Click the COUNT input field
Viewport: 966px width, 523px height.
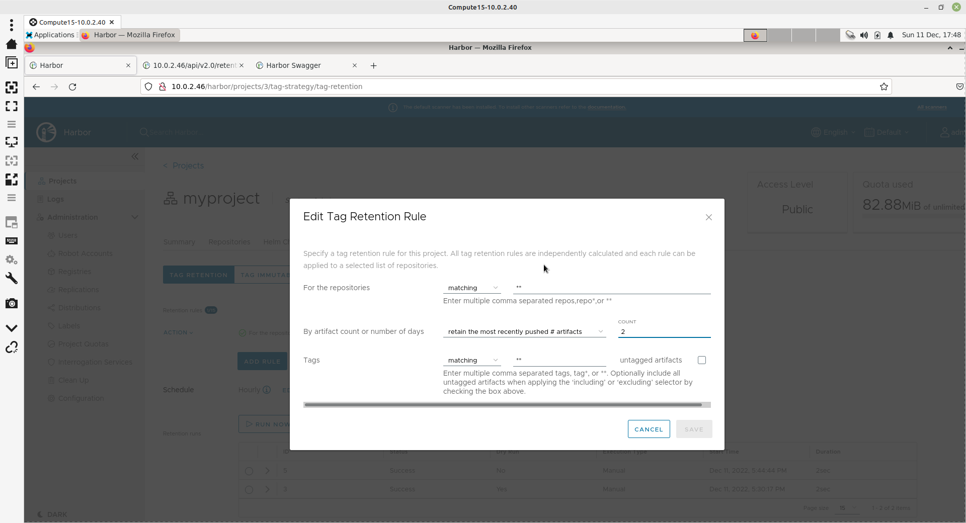click(664, 332)
